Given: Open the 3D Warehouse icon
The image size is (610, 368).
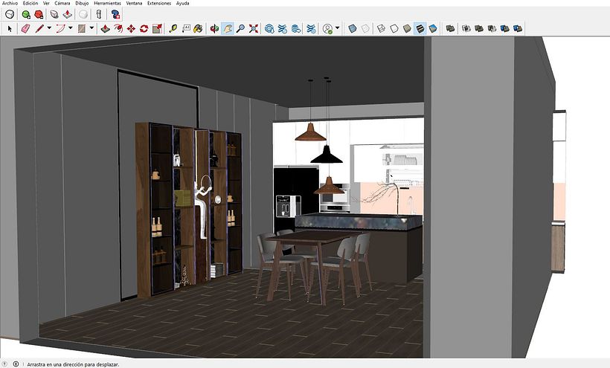Looking at the screenshot, I should click(269, 28).
